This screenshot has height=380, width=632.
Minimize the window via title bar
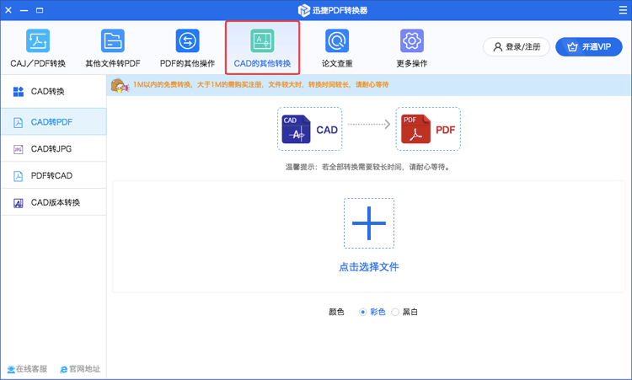point(24,10)
